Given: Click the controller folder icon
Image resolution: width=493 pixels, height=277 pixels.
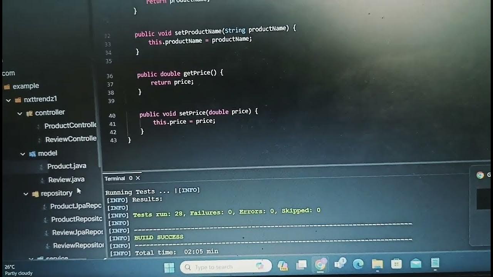Looking at the screenshot, I should coord(30,113).
